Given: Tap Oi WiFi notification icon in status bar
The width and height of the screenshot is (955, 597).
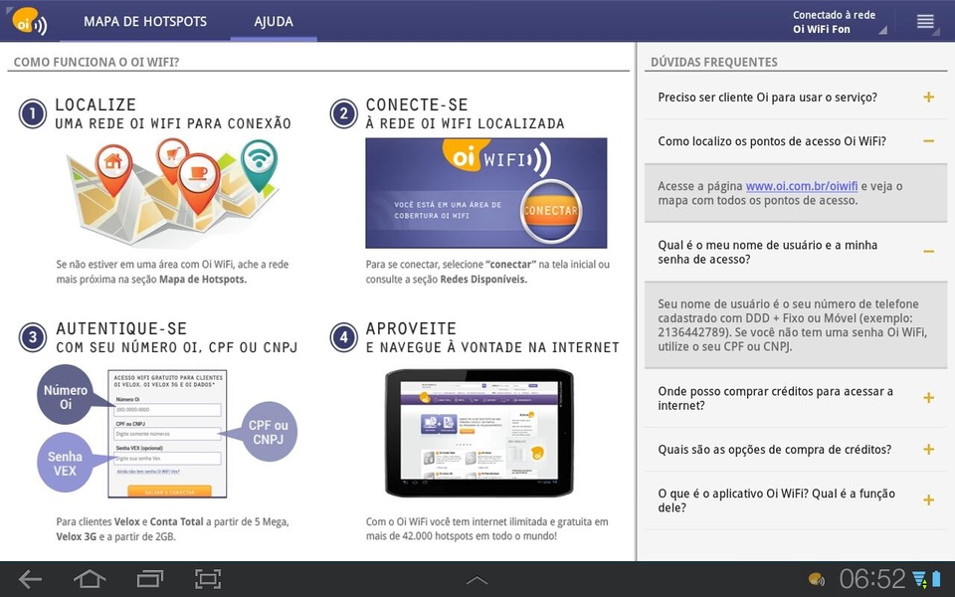Looking at the screenshot, I should tap(816, 579).
